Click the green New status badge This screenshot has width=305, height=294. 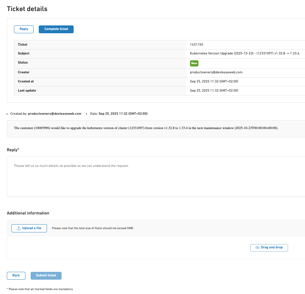tap(194, 63)
